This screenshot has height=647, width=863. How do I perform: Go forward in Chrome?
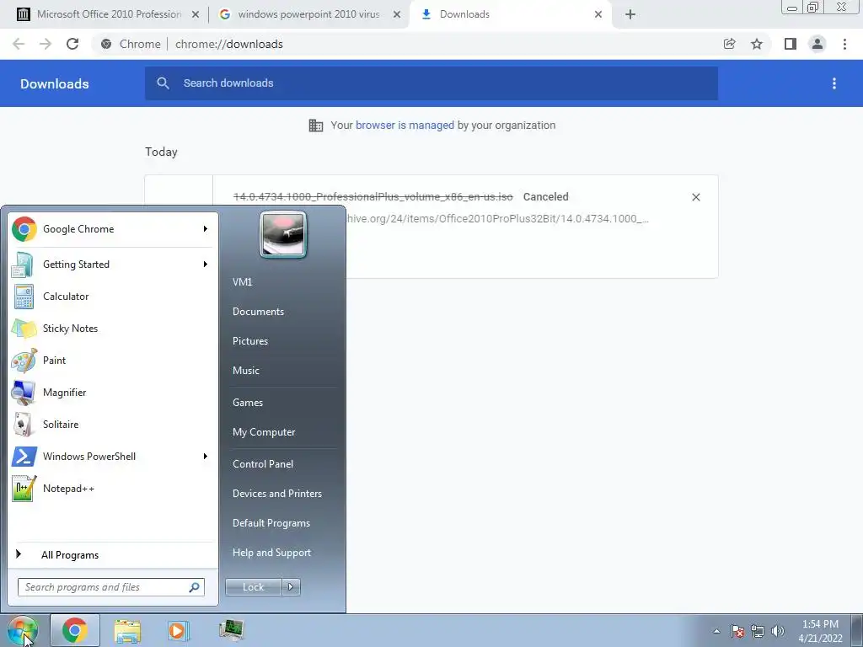pyautogui.click(x=46, y=44)
